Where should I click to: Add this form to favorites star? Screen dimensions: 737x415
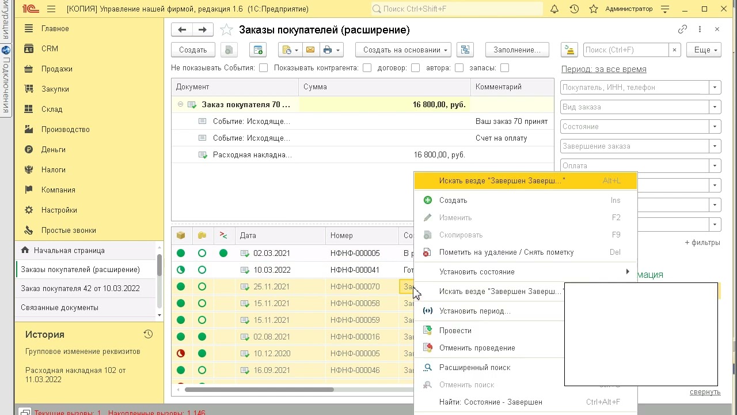click(x=227, y=30)
